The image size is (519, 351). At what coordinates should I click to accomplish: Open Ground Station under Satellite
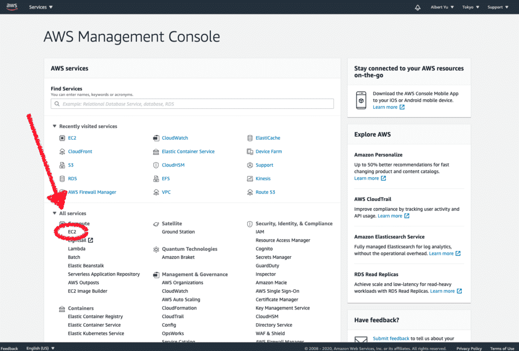point(178,232)
